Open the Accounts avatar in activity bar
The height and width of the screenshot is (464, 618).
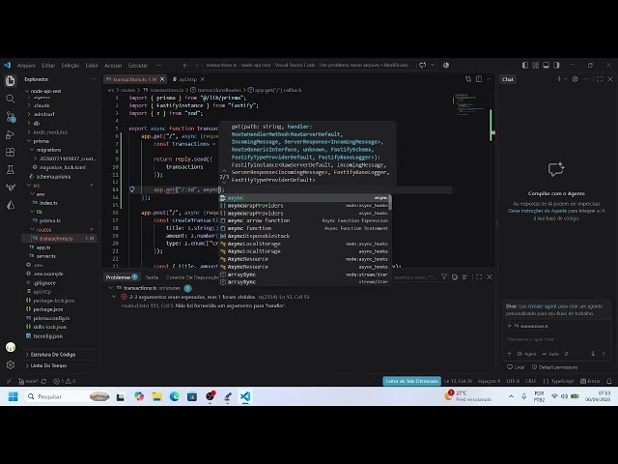coord(11,347)
